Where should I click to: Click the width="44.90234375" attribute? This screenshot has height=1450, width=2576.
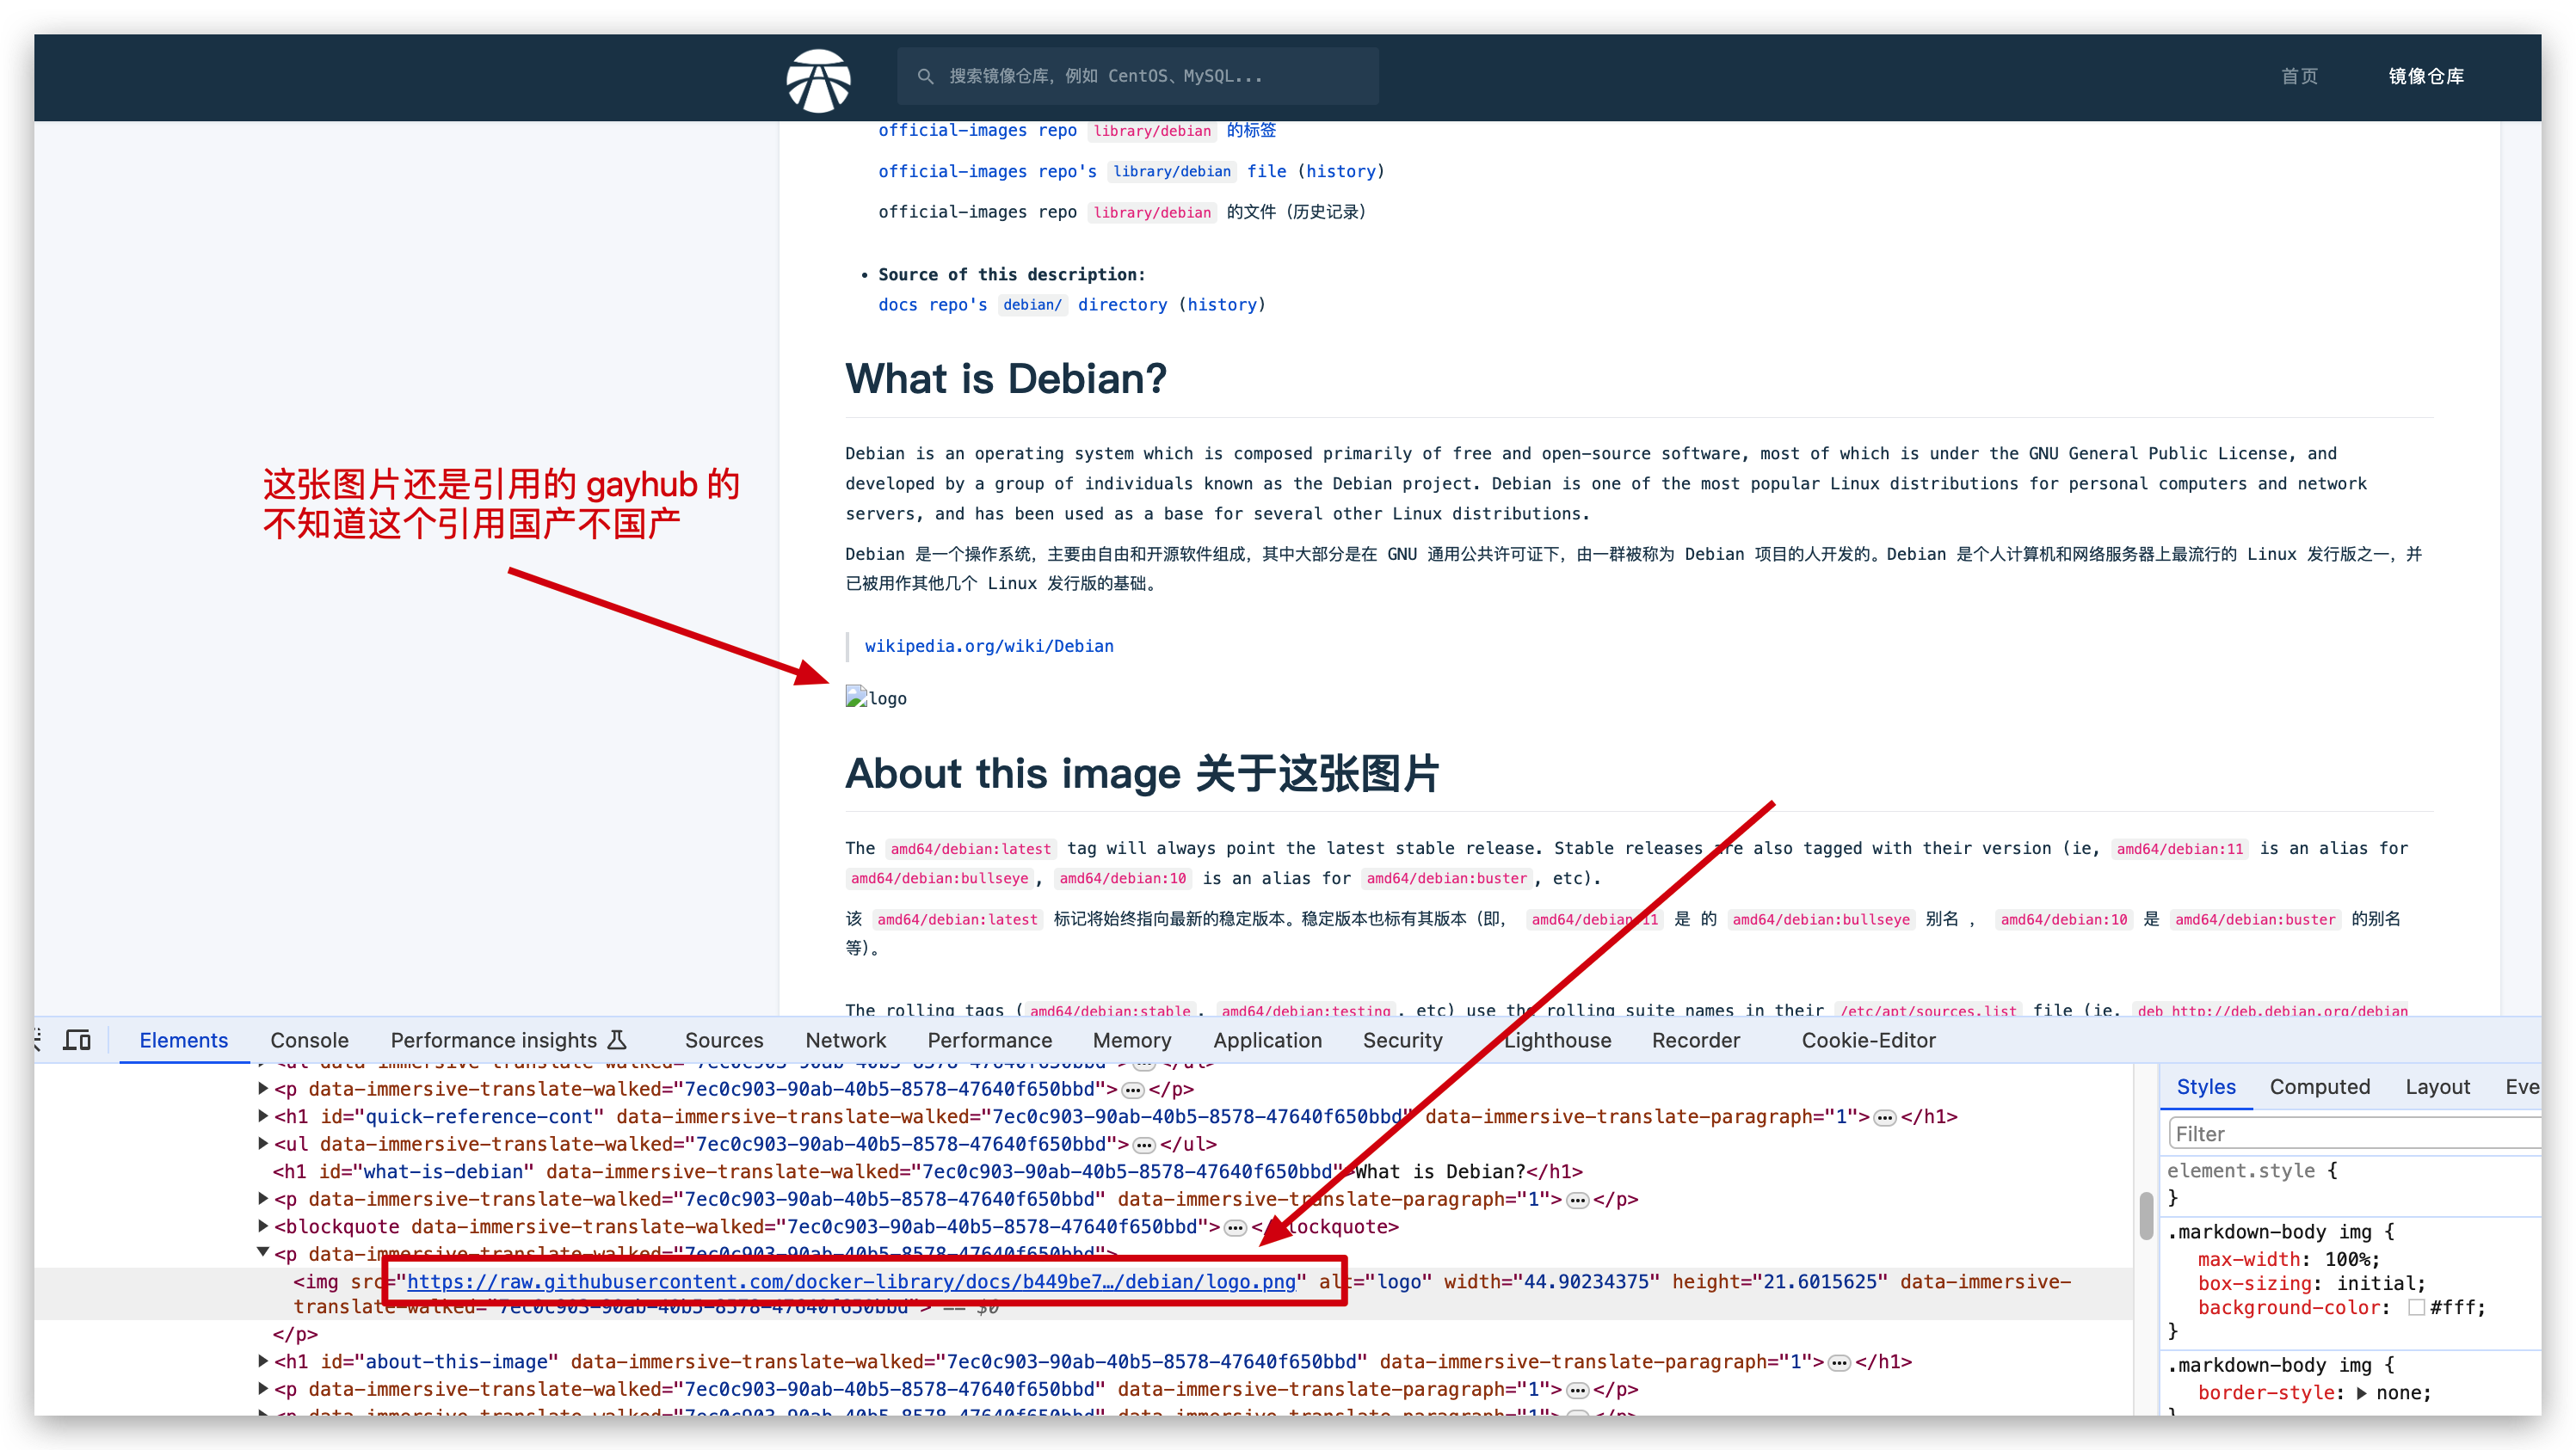tap(1551, 1281)
